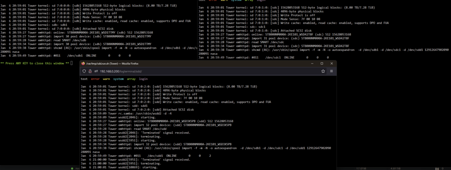Click '[sdb] Write Protect is off' line
The height and width of the screenshot is (170, 451).
point(59,14)
